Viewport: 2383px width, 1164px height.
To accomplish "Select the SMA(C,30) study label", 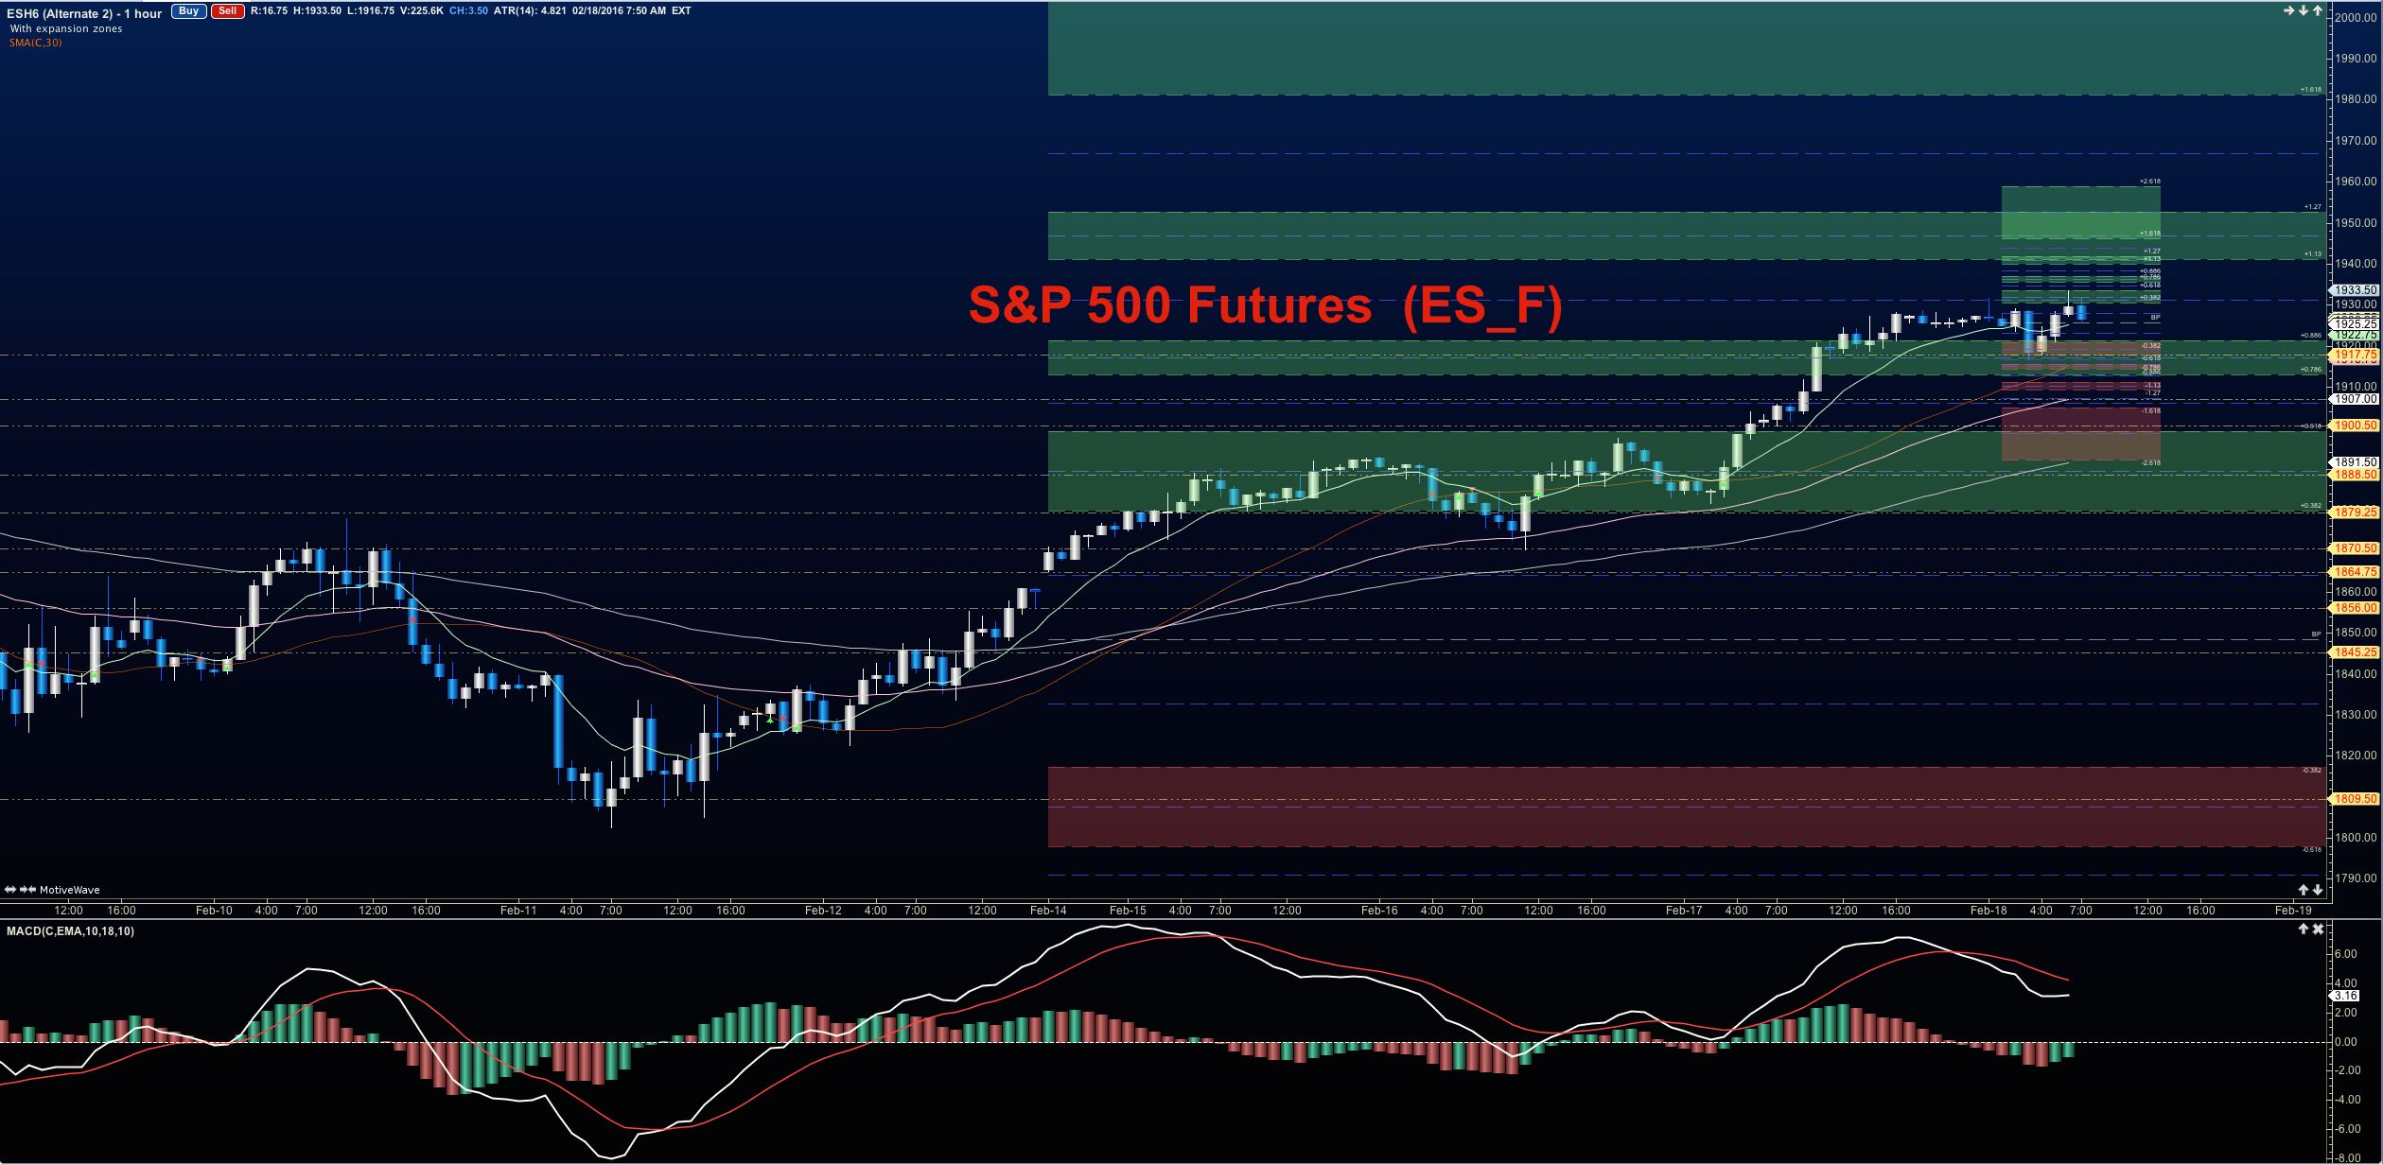I will point(35,43).
